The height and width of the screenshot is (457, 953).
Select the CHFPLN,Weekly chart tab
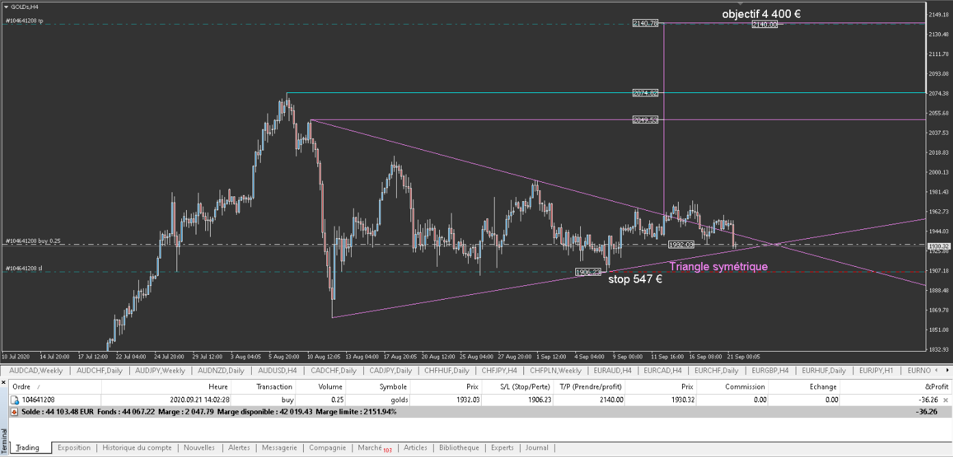pos(554,370)
